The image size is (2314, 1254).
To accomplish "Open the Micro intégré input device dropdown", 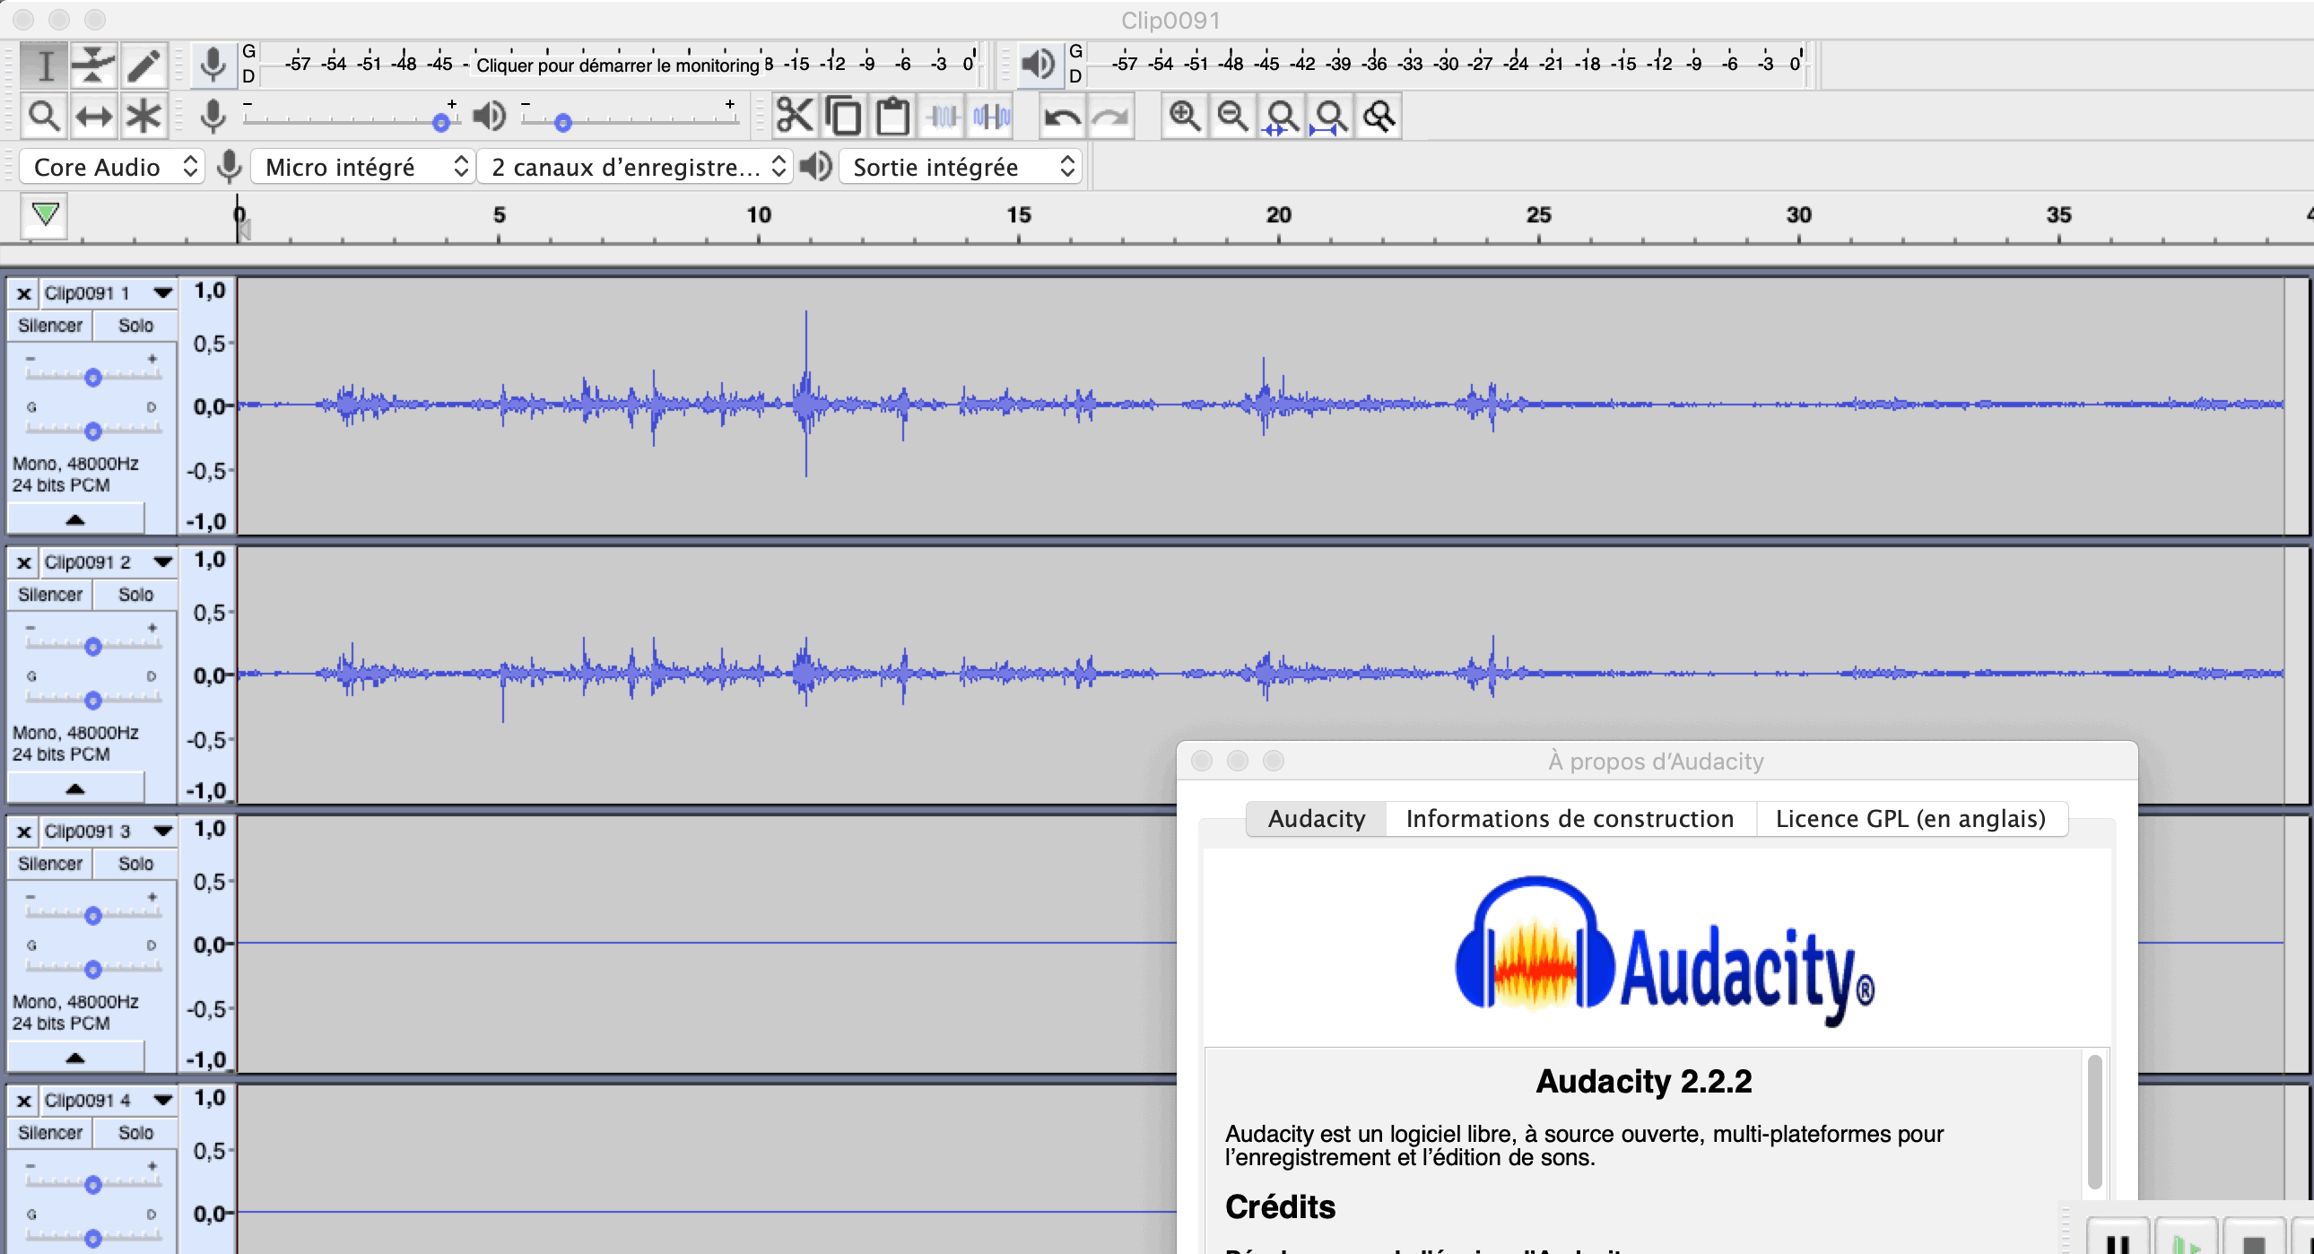I will coord(362,166).
